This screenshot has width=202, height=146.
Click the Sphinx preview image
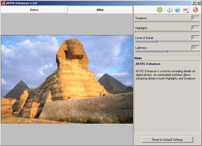pos(67,79)
